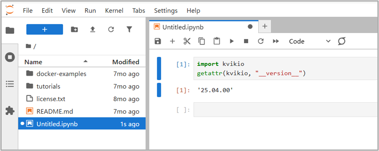Click into the import kvikio code cell
The width and height of the screenshot is (379, 151).
[x=286, y=68]
